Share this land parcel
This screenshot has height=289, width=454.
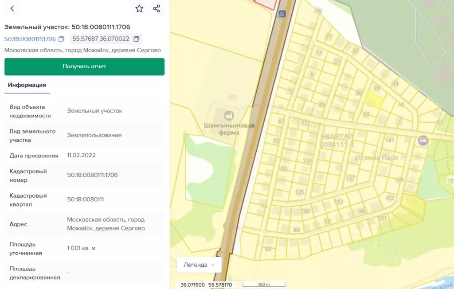click(157, 8)
